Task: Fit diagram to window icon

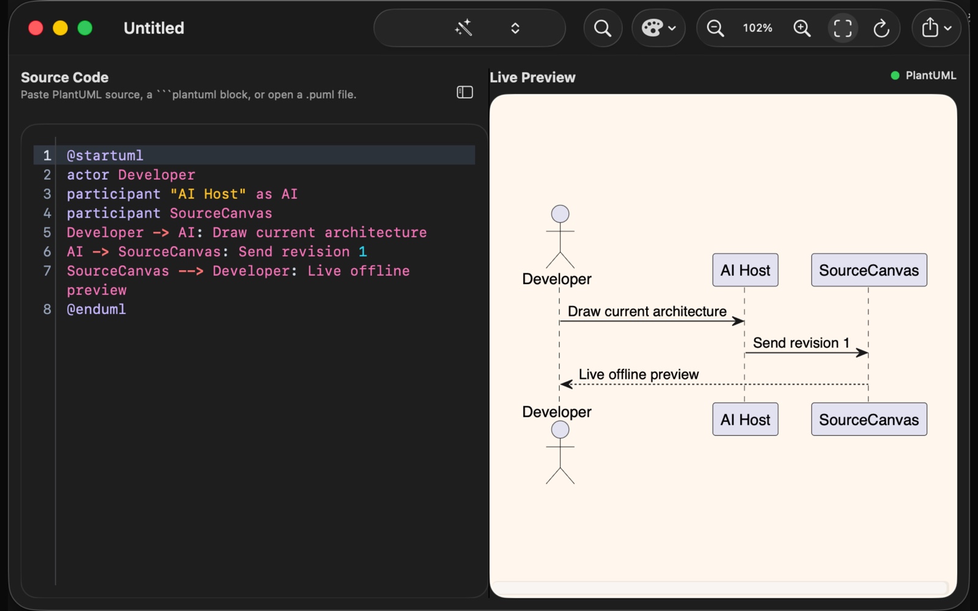Action: 842,28
